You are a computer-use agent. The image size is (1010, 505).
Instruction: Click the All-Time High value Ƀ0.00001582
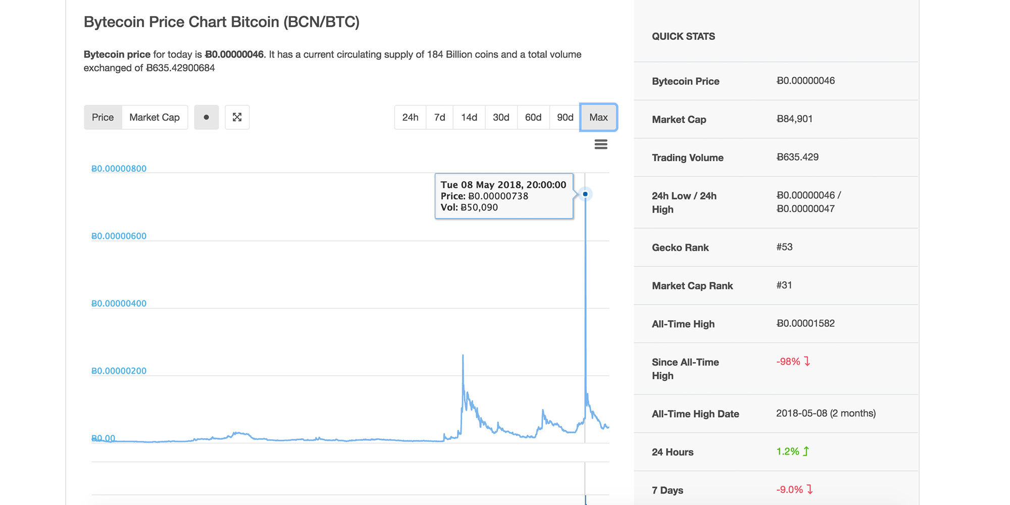805,324
